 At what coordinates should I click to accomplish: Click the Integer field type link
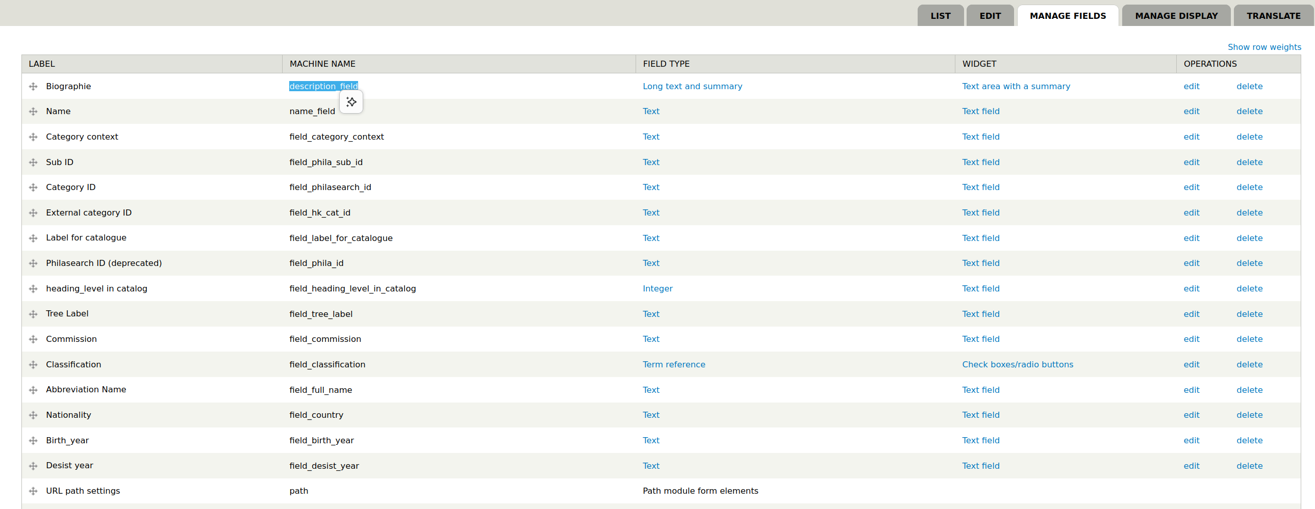pos(657,289)
